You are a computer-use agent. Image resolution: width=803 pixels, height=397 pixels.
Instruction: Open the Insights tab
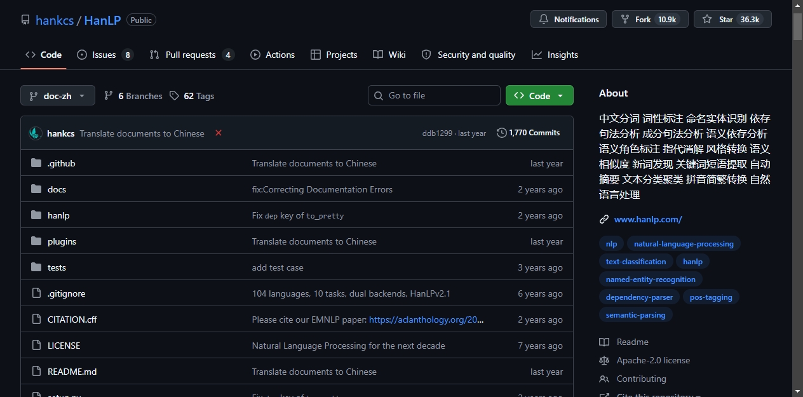click(x=555, y=55)
